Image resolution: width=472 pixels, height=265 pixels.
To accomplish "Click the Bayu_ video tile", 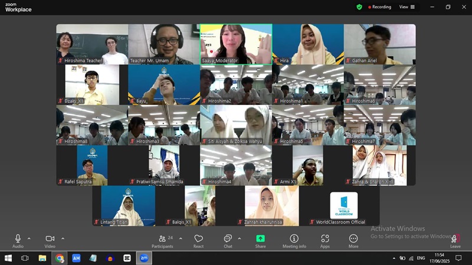I will click(x=164, y=84).
